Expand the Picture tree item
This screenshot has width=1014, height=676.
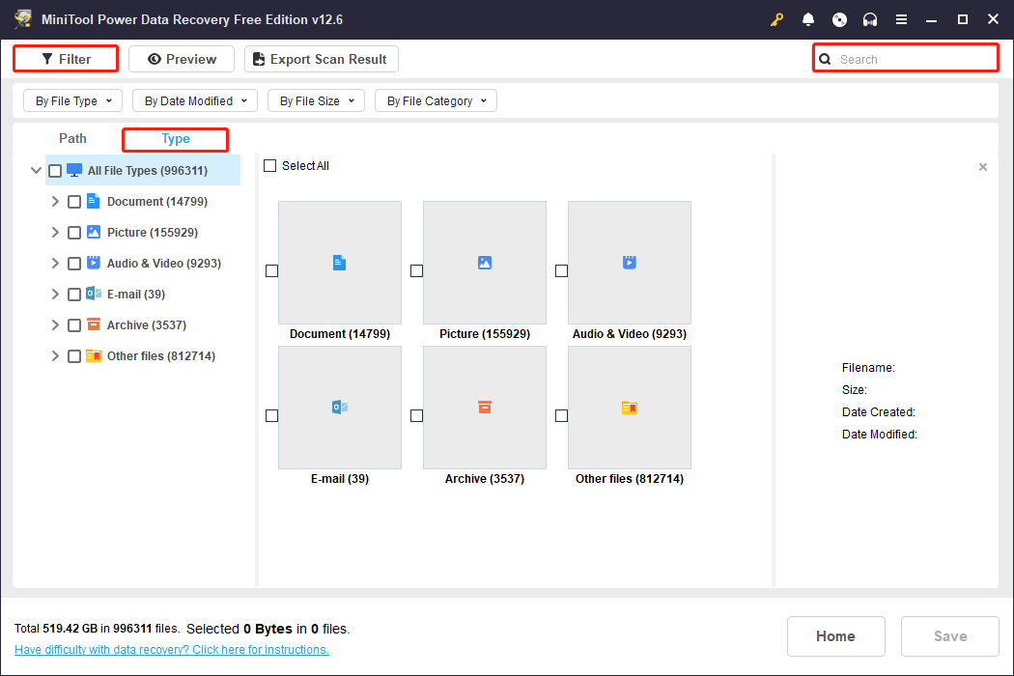[x=55, y=232]
